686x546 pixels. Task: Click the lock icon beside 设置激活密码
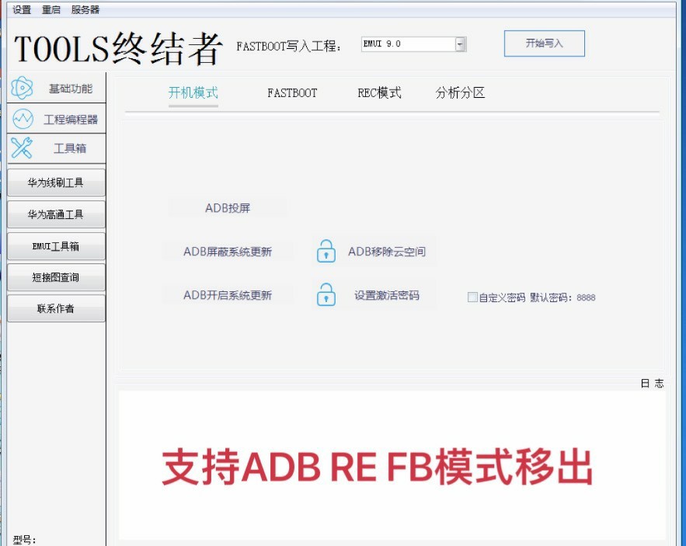pyautogui.click(x=325, y=295)
